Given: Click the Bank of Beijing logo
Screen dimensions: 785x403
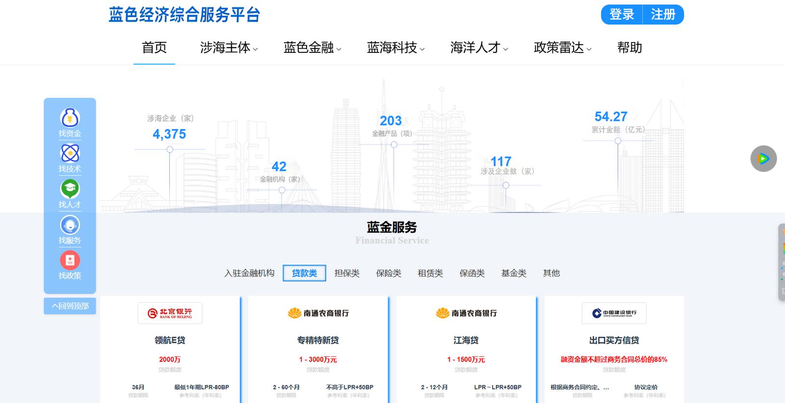Looking at the screenshot, I should pos(170,313).
